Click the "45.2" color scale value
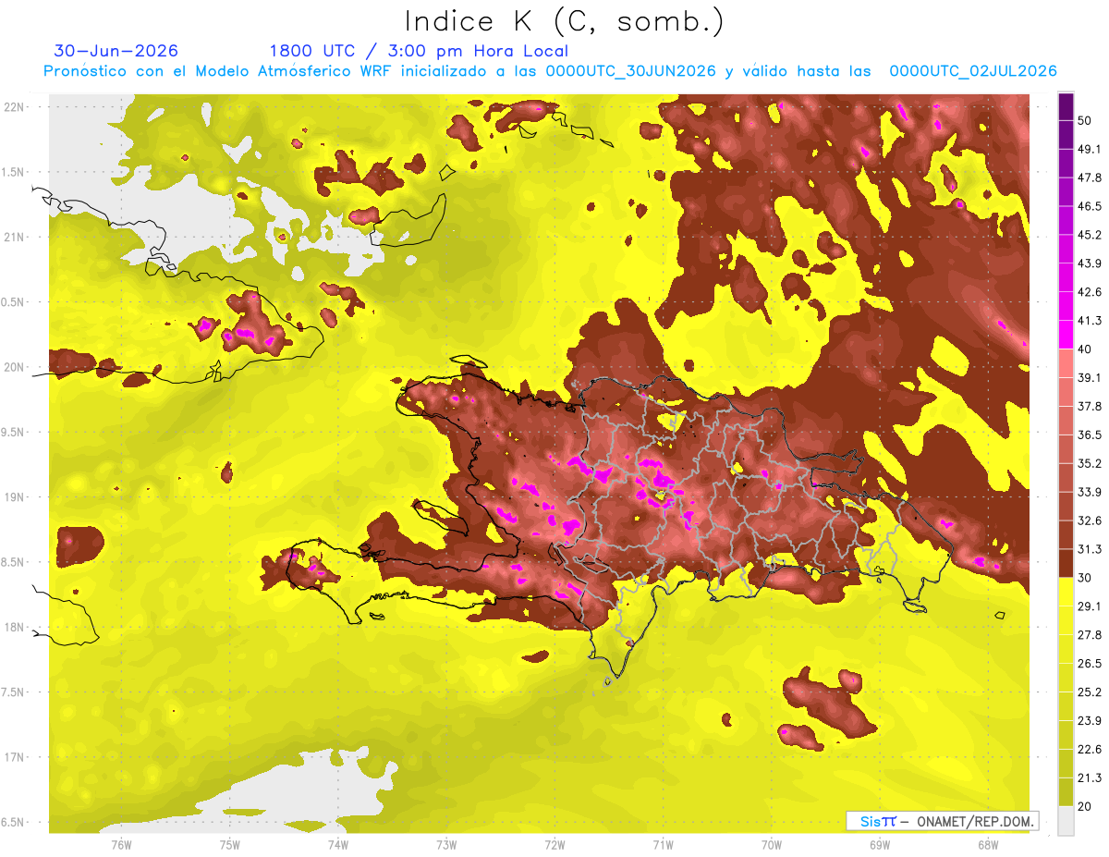The image size is (1109, 857). pyautogui.click(x=1090, y=235)
